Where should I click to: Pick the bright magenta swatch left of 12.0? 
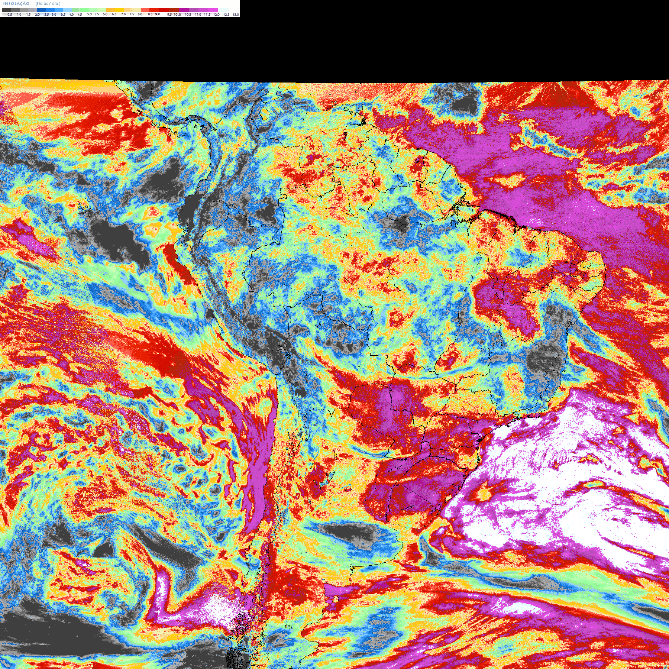click(213, 10)
